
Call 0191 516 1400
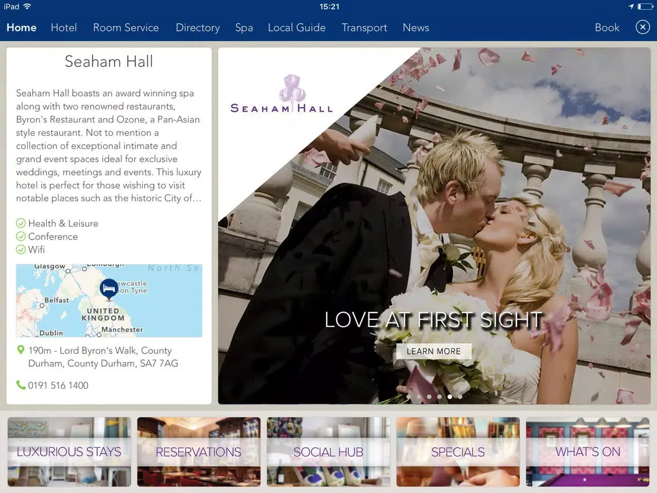pyautogui.click(x=58, y=385)
